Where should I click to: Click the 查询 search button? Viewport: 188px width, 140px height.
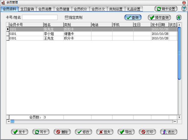click(133, 18)
